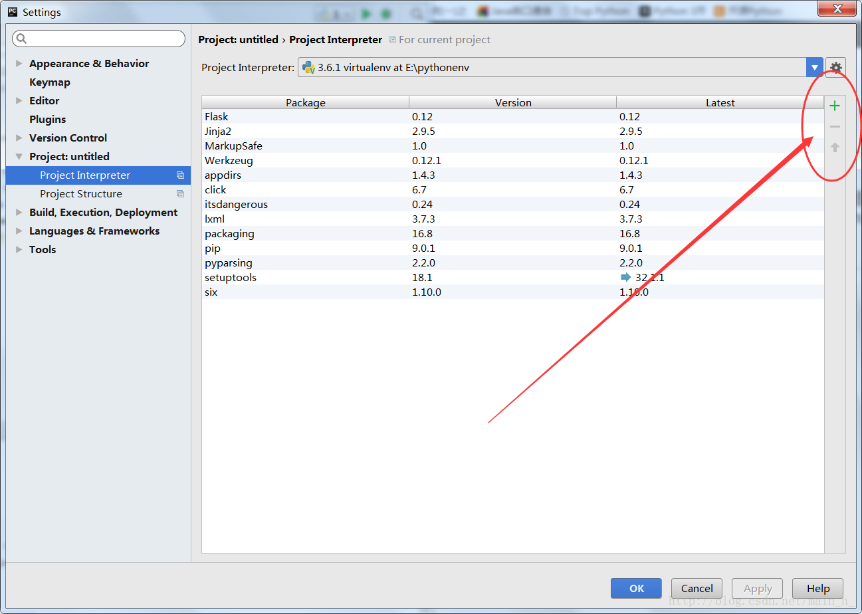Open Version Control settings
This screenshot has width=862, height=614.
click(x=68, y=138)
